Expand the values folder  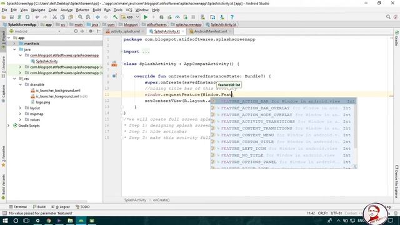click(21, 120)
